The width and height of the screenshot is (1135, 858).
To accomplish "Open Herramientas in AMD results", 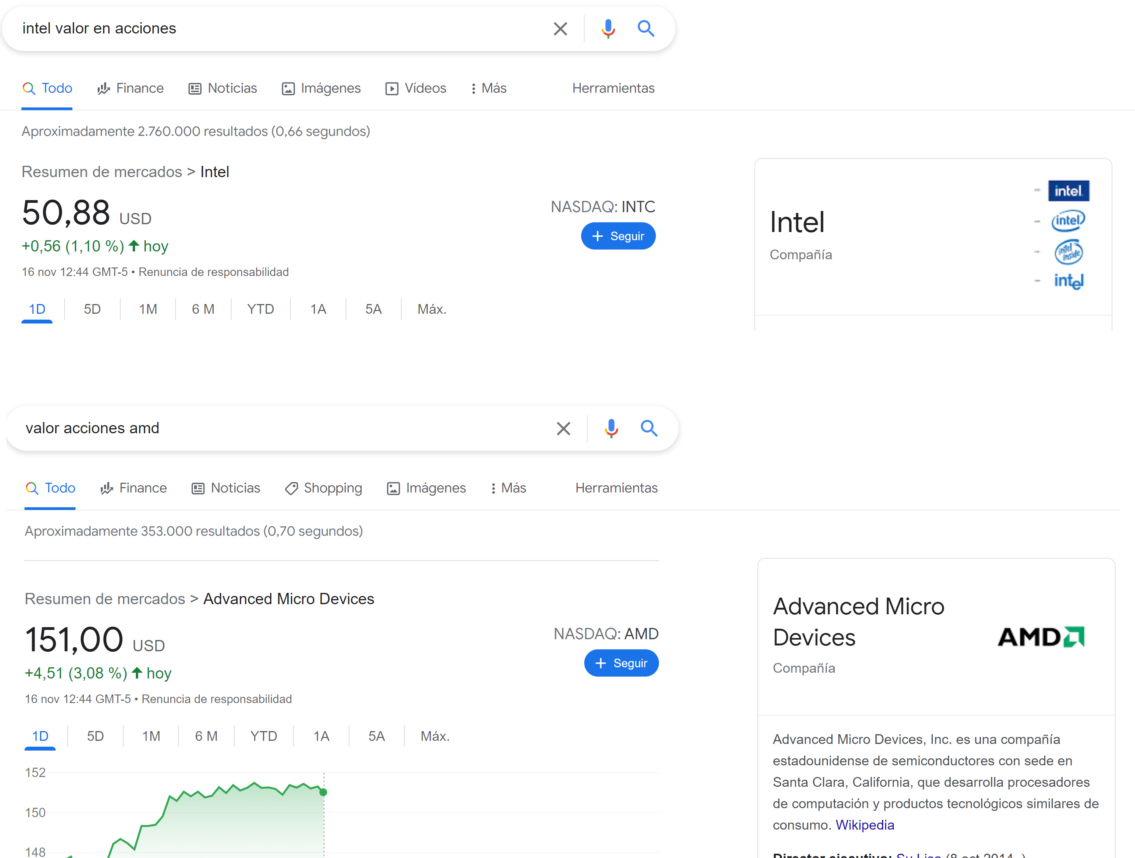I will [616, 488].
